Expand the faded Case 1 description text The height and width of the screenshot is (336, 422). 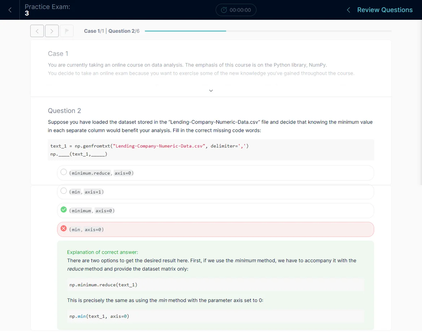tap(201, 73)
